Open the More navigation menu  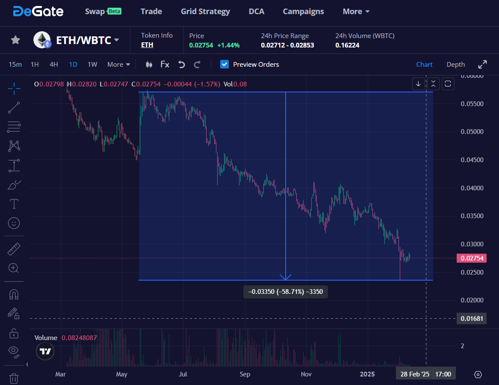tap(356, 12)
